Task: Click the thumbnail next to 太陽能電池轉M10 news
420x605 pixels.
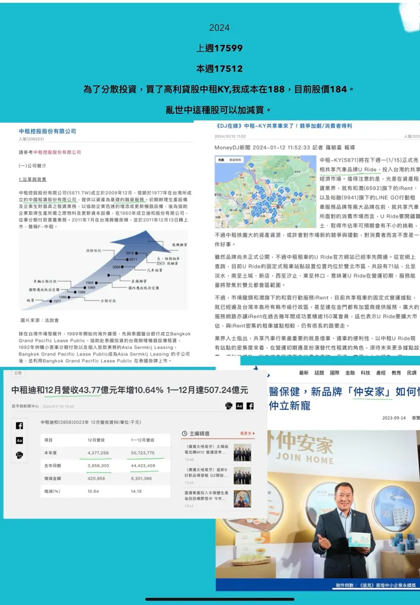Action: click(242, 453)
